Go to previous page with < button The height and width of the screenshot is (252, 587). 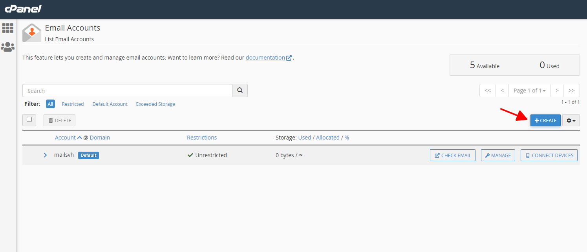502,91
